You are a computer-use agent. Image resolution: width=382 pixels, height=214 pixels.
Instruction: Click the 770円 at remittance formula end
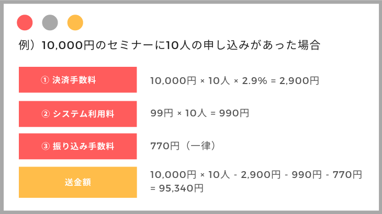(347, 174)
